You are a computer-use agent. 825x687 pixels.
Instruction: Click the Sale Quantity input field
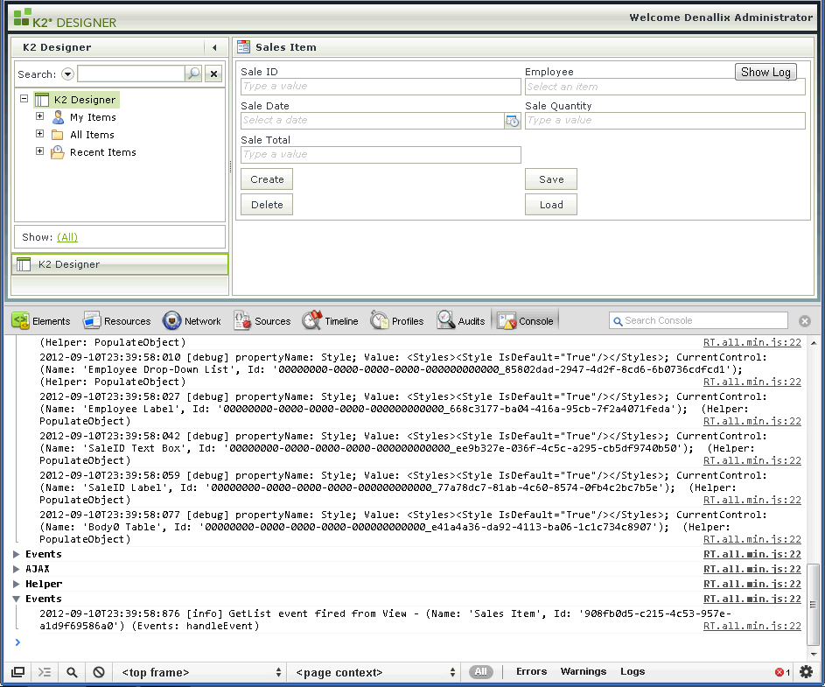coord(665,121)
